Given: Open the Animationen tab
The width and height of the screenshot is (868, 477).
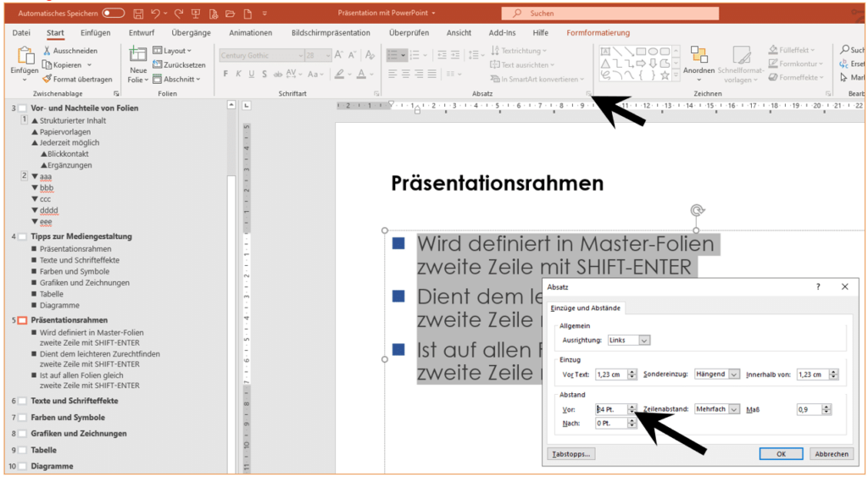Looking at the screenshot, I should tap(251, 33).
